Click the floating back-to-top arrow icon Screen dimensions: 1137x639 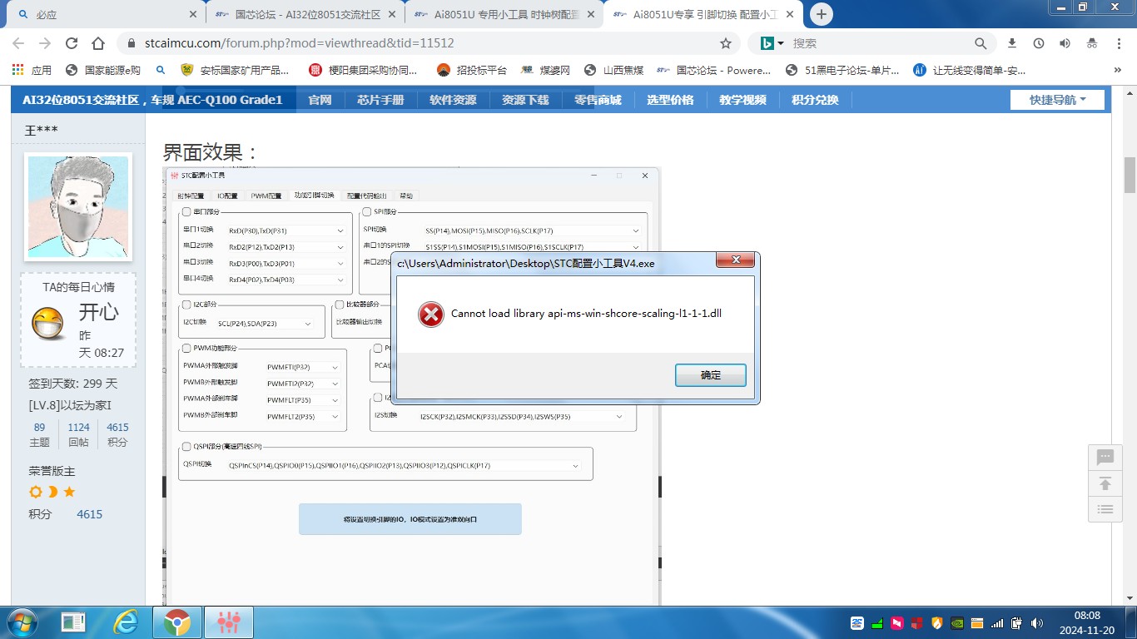pyautogui.click(x=1105, y=483)
